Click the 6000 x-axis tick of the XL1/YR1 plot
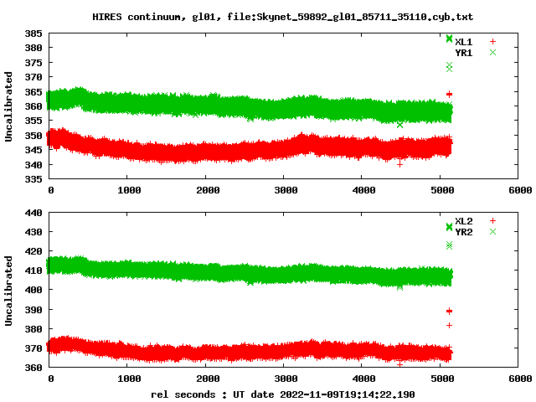The image size is (536, 402). (520, 190)
